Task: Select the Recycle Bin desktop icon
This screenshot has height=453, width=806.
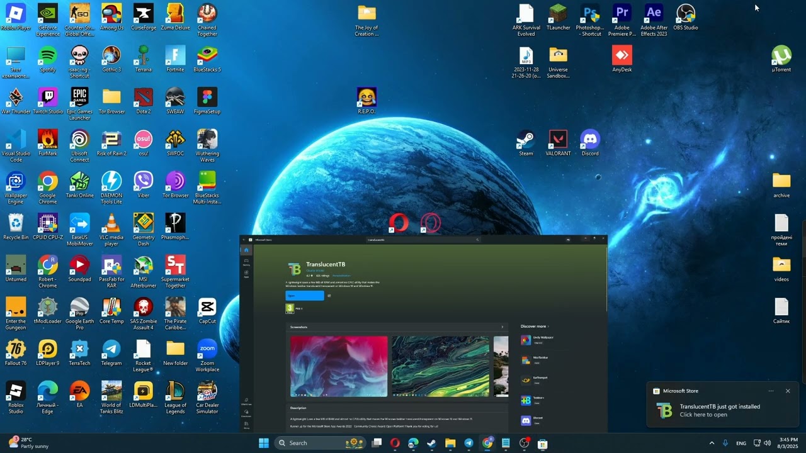Action: (x=16, y=227)
